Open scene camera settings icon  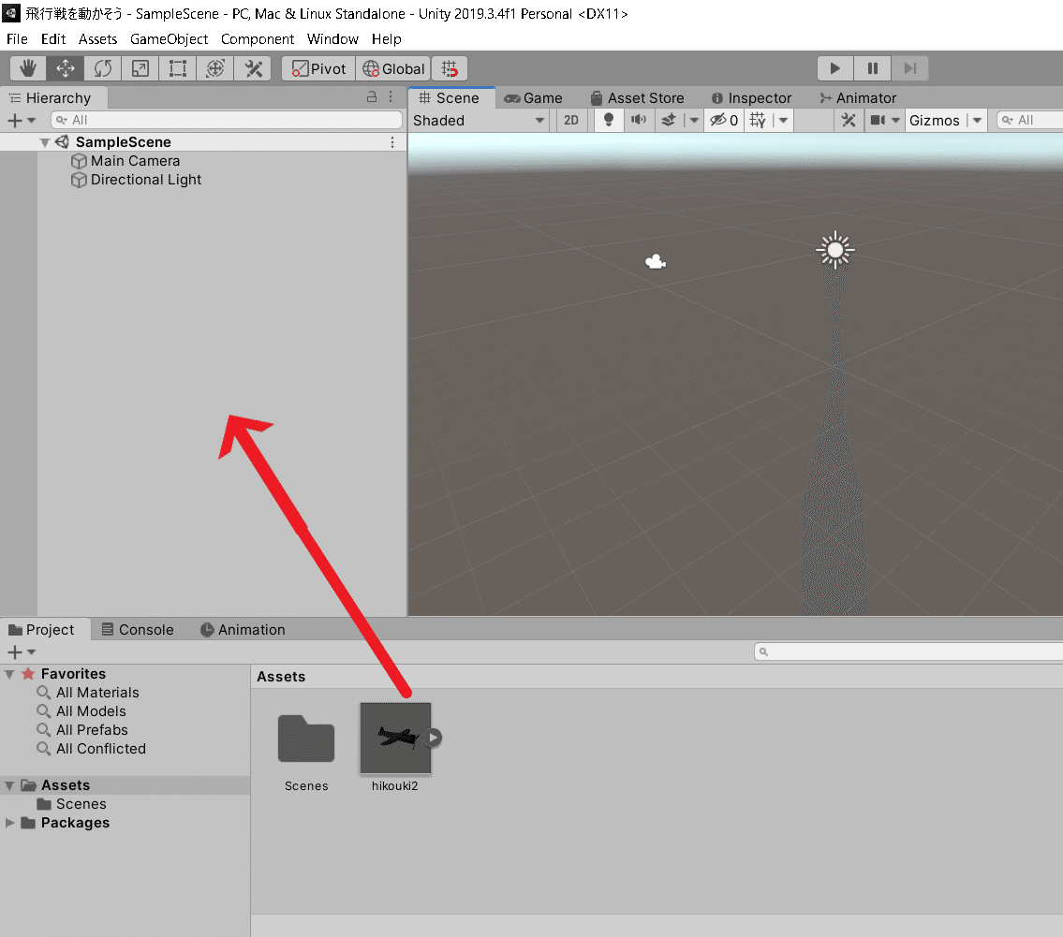click(x=878, y=121)
